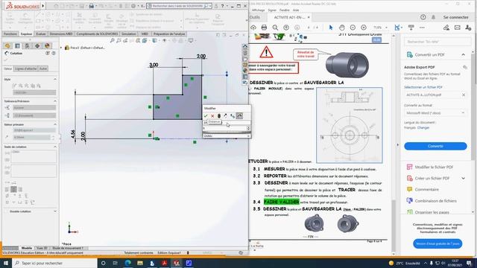
Task: Click the fit page tool icon in Acrobat
Action: pyautogui.click(x=397, y=28)
